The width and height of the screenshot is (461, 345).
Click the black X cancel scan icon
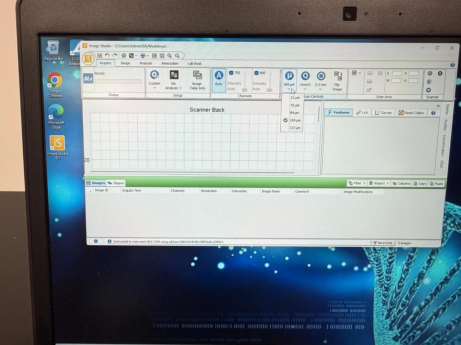pyautogui.click(x=440, y=73)
